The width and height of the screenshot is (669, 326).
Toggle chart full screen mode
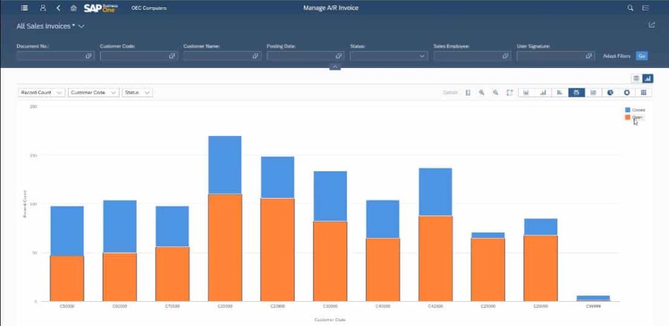click(510, 92)
